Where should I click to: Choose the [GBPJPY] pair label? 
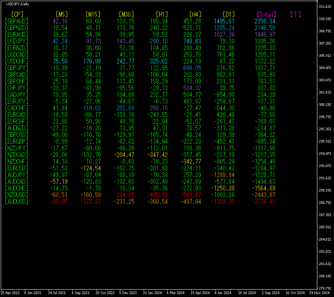coord(16,68)
